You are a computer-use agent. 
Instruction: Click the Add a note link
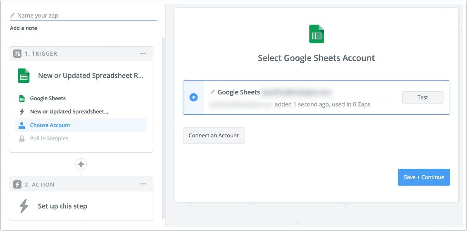[24, 28]
